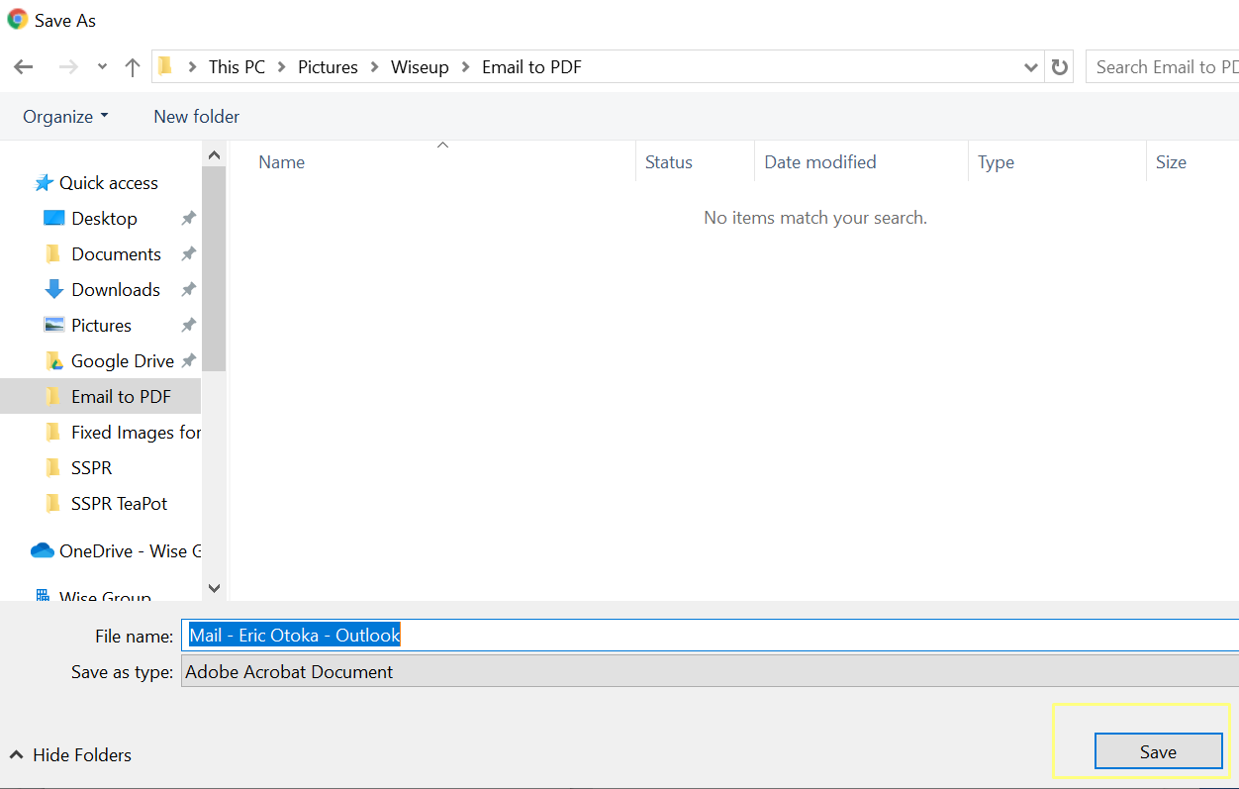1239x789 pixels.
Task: Click the Save button
Action: coord(1158,751)
